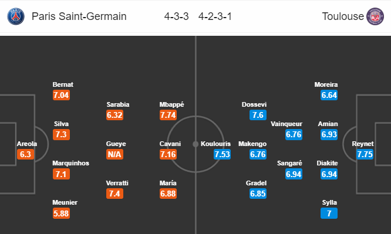The image size is (391, 234).
Task: Open the Paris Saint-Germain team name link
Action: click(79, 16)
